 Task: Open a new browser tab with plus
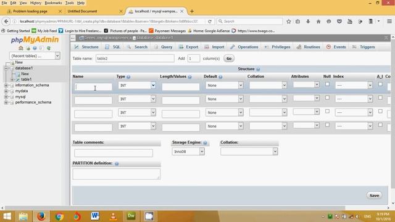pos(192,11)
